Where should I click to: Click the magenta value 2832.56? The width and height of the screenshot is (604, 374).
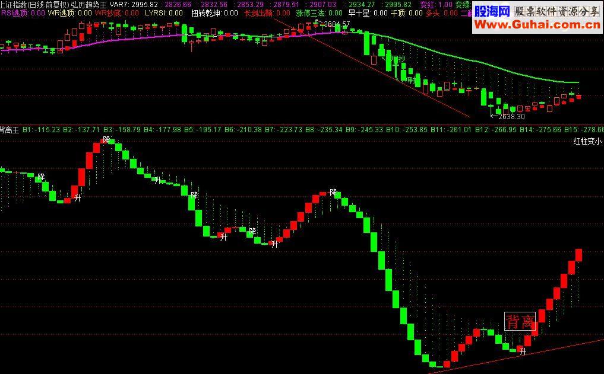coord(214,5)
